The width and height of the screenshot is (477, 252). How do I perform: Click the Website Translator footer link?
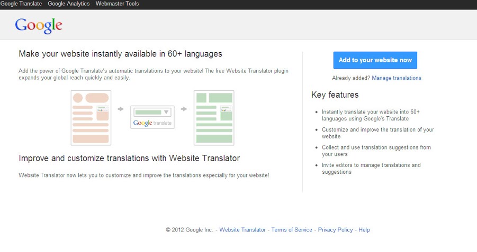tap(242, 230)
